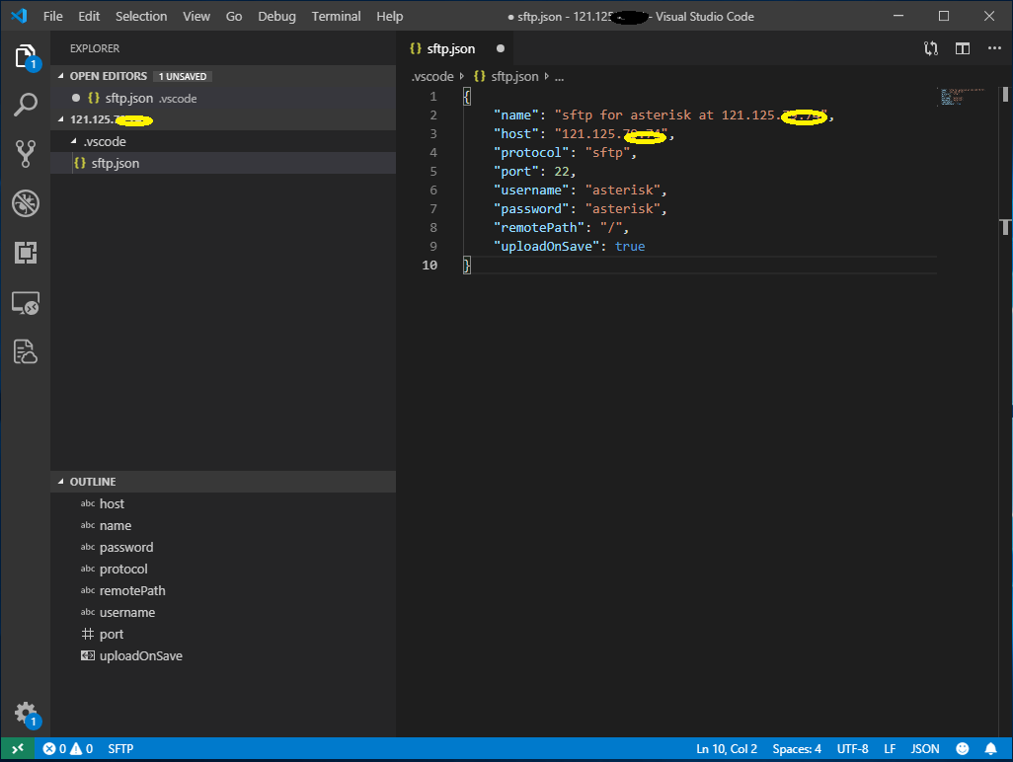
Task: Collapse the .vscode folder
Action: tap(223, 141)
